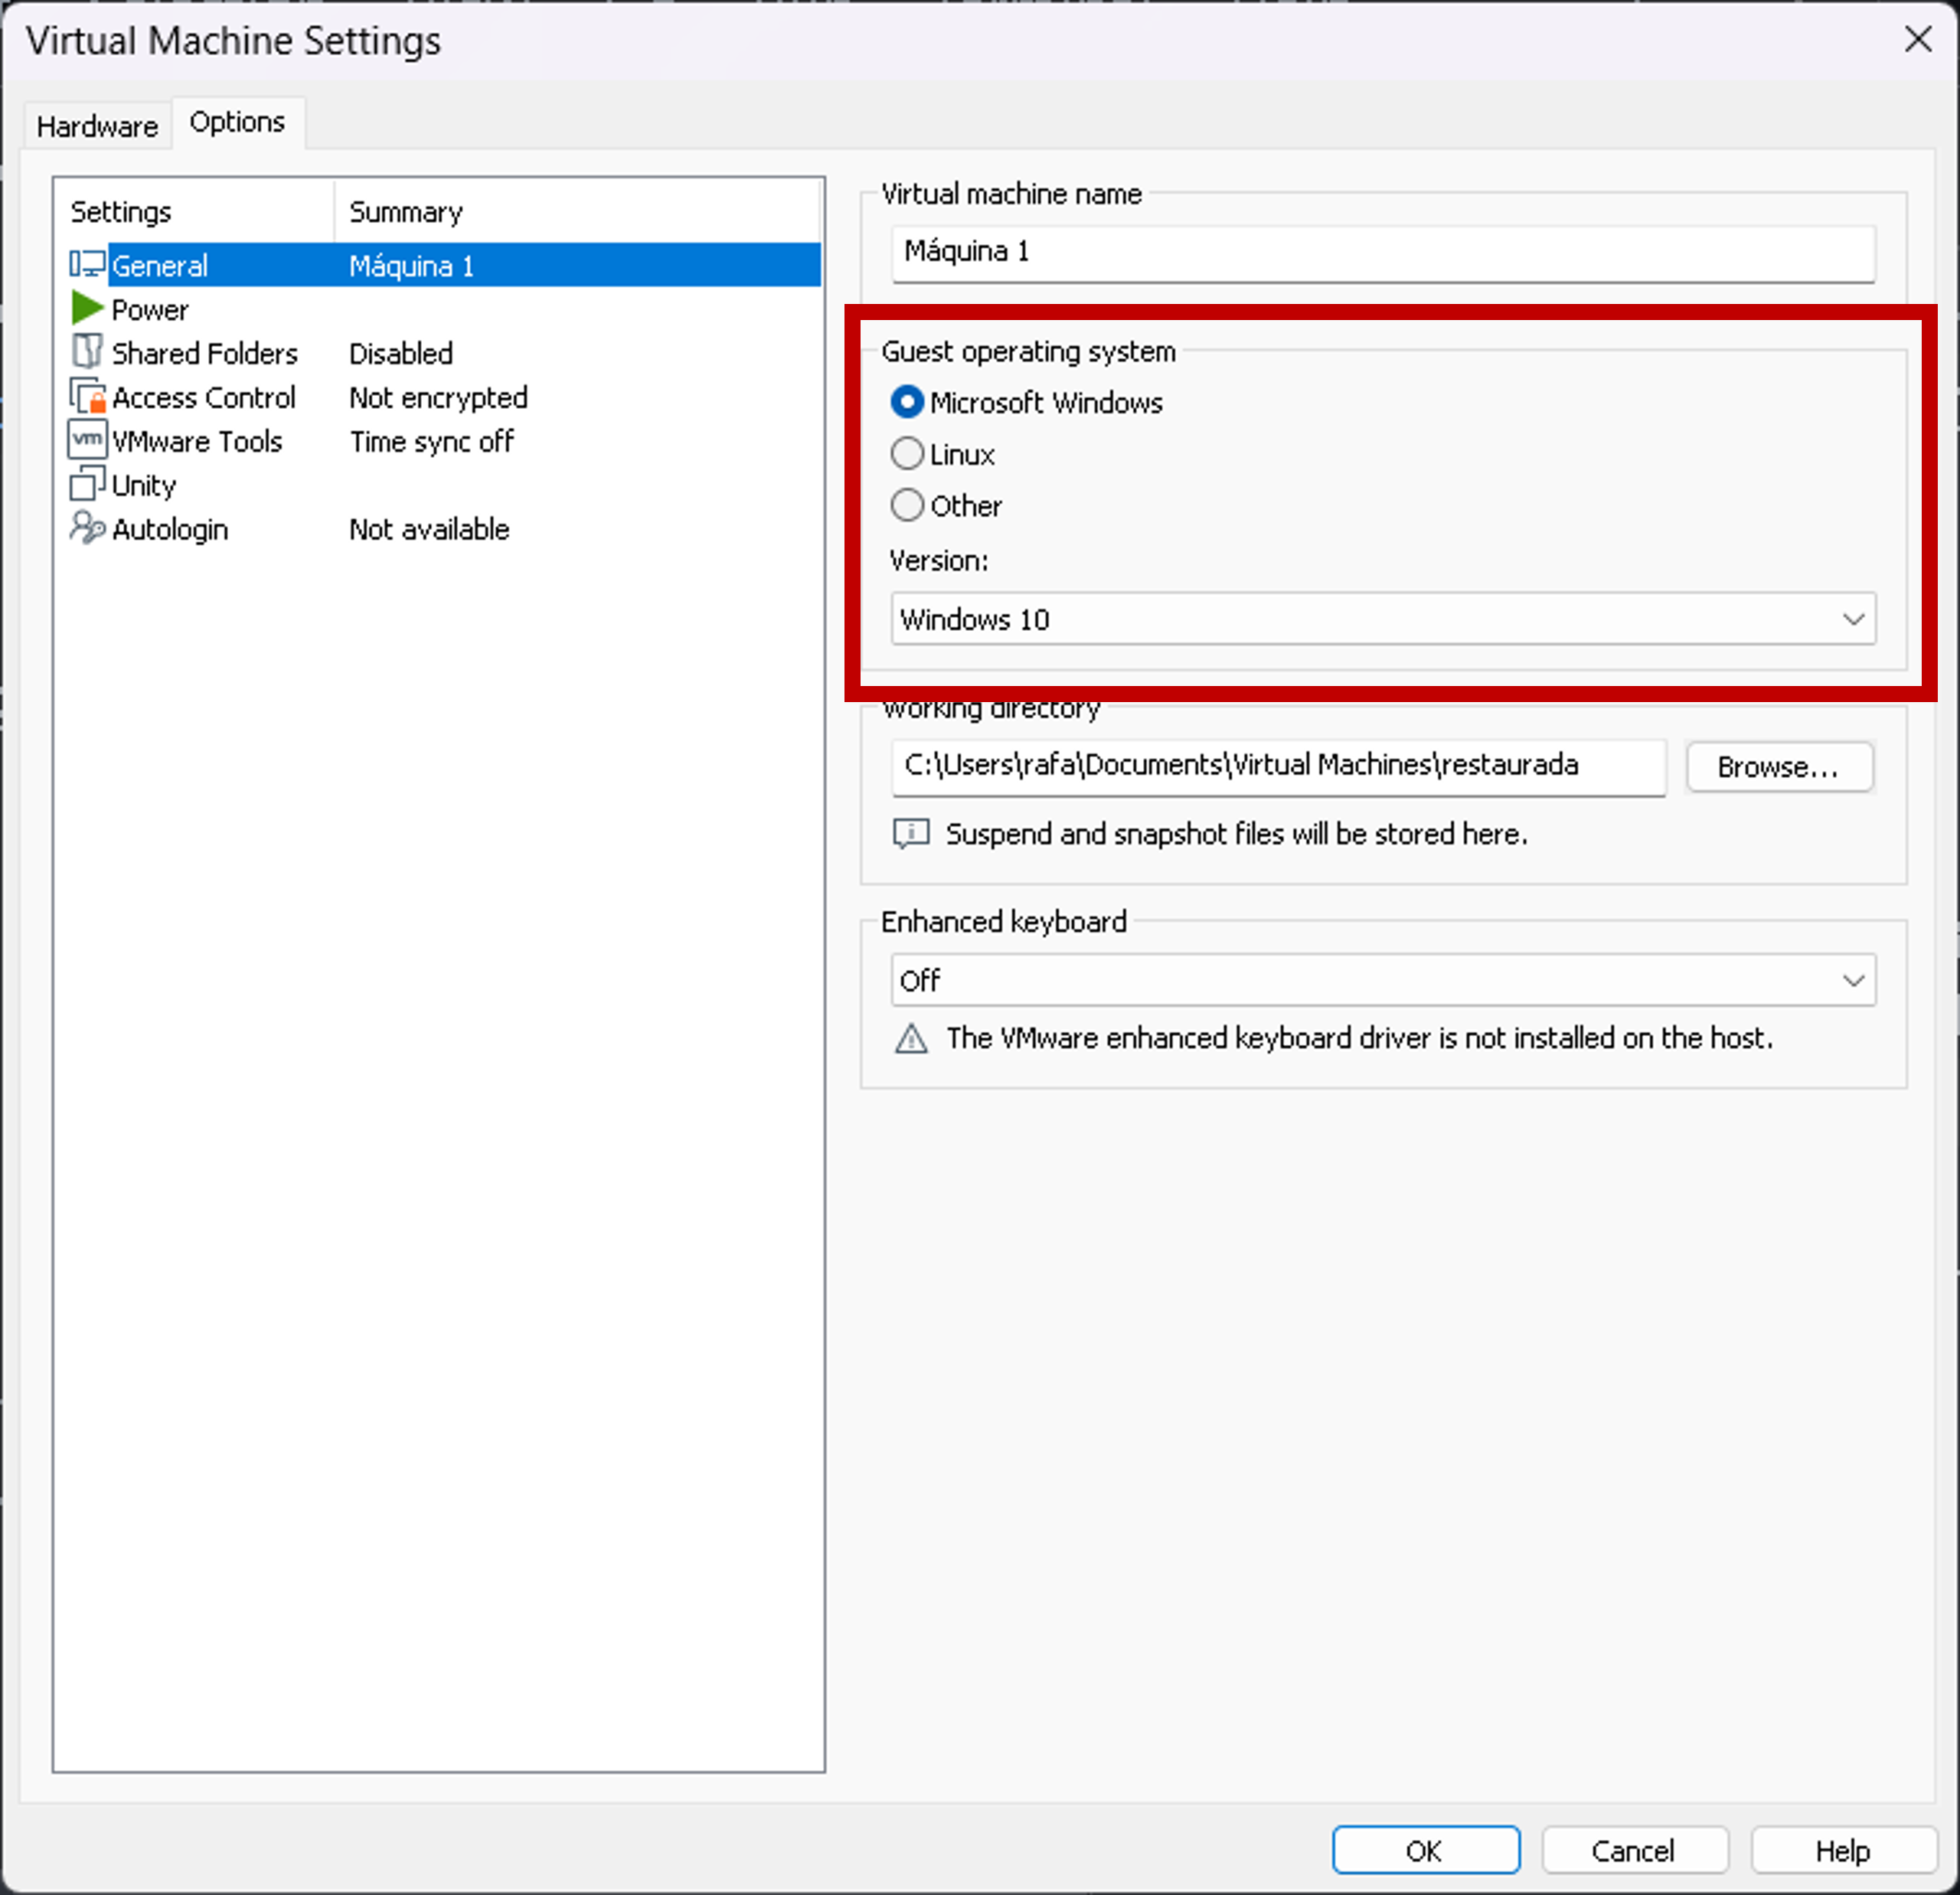Click the snapshot files info icon
The width and height of the screenshot is (1960, 1895).
[911, 833]
